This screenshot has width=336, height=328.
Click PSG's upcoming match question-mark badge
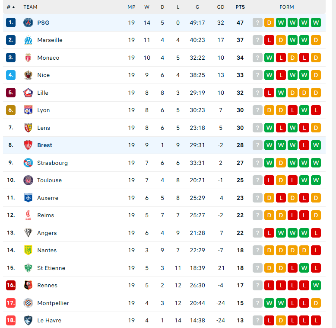(x=257, y=23)
